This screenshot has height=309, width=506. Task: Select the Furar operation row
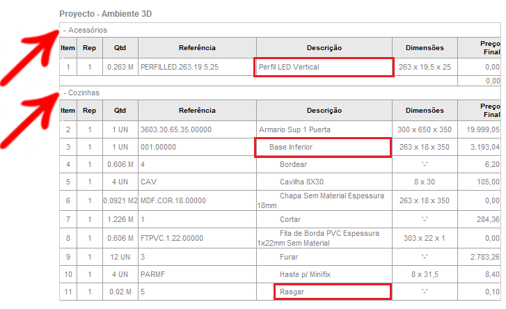[291, 255]
